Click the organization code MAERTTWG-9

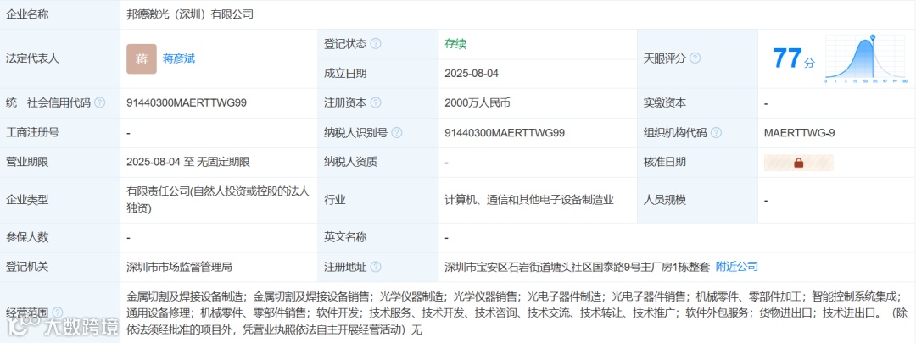point(799,132)
